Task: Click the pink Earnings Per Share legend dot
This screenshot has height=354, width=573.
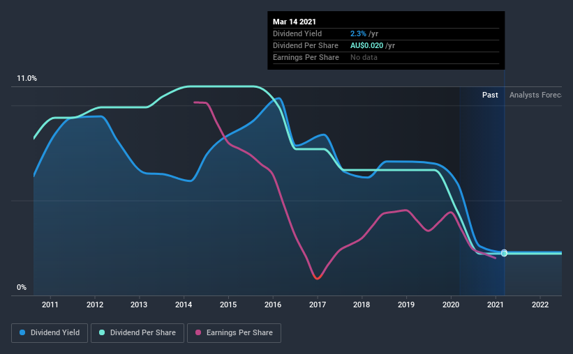Action: 198,332
